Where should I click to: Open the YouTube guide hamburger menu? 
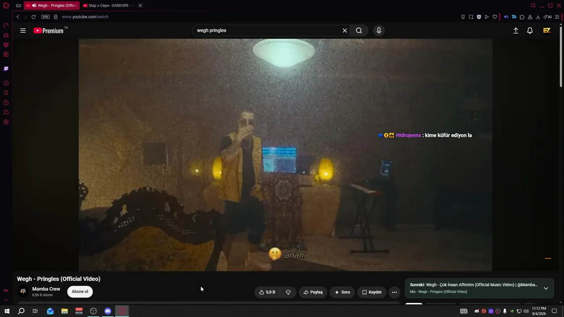tap(23, 30)
